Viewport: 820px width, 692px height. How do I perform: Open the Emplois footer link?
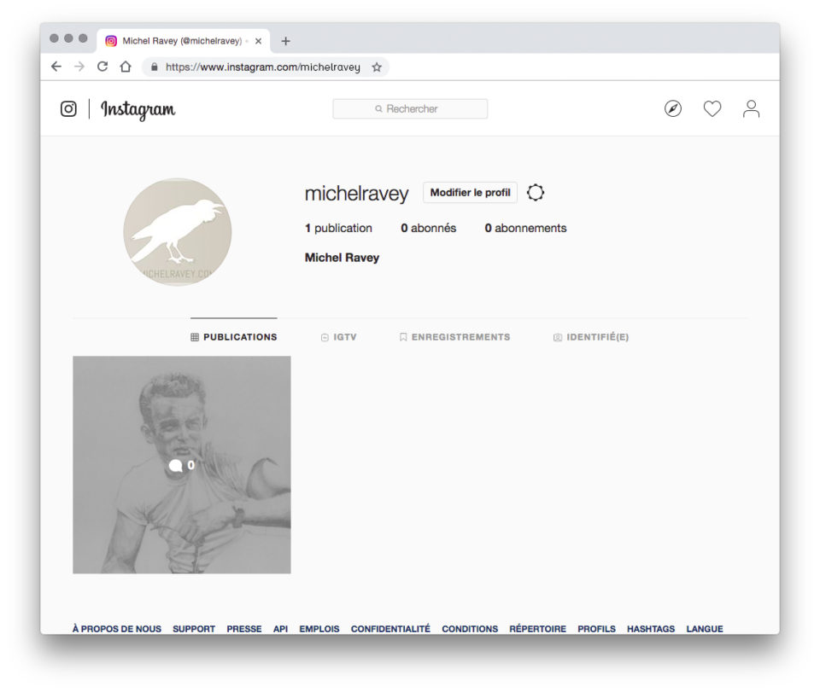point(319,629)
